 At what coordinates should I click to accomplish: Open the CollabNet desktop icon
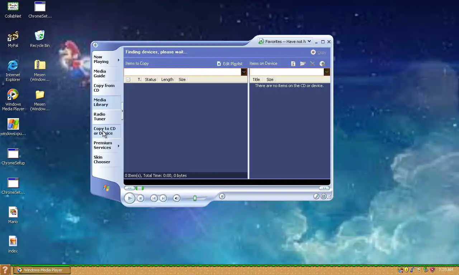(13, 10)
